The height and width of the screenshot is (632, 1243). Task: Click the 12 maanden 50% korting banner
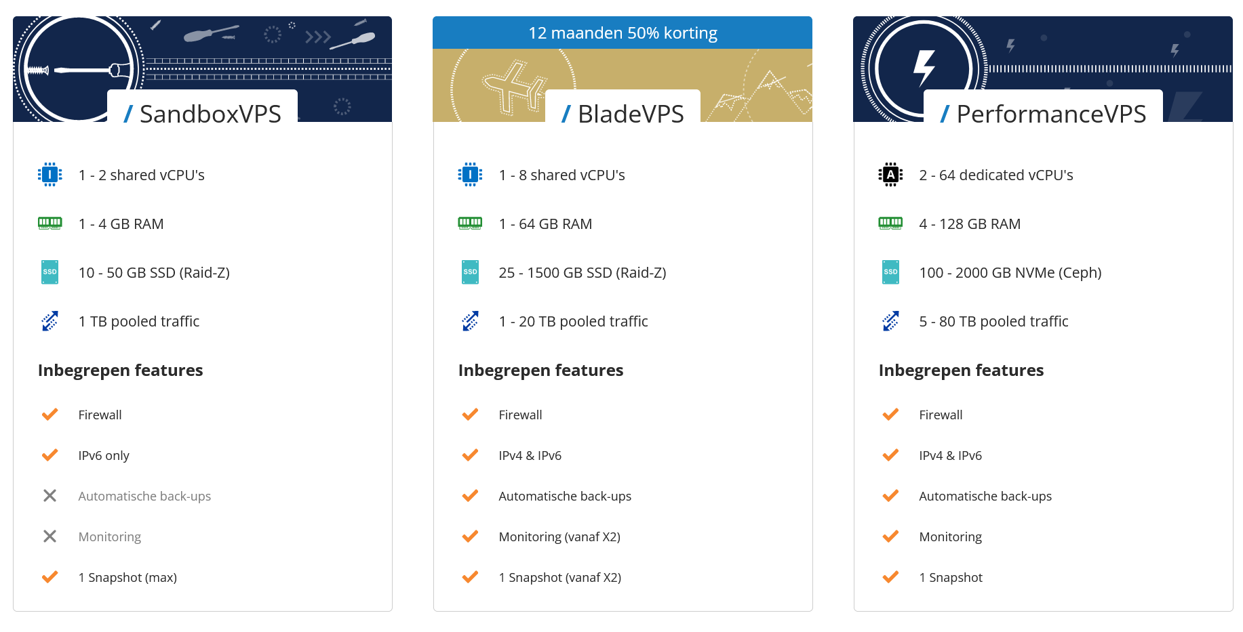pos(623,33)
